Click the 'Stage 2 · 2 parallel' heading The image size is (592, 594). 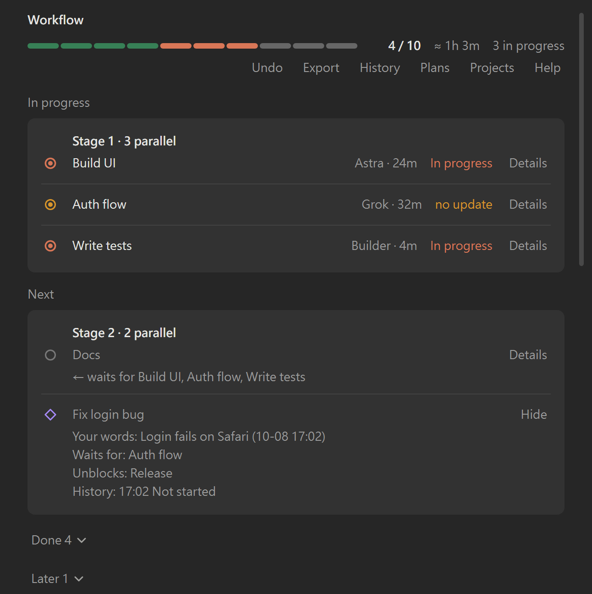[x=124, y=333]
